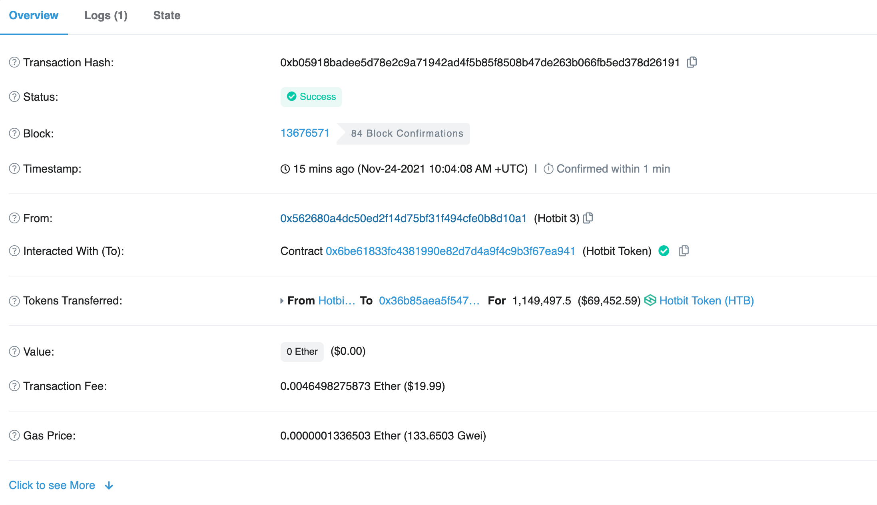Viewport: 877px width, 505px height.
Task: Copy the Hotbit 3 From address
Action: pyautogui.click(x=588, y=218)
